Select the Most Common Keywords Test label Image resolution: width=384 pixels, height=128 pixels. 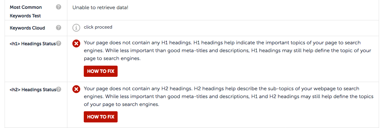point(26,11)
